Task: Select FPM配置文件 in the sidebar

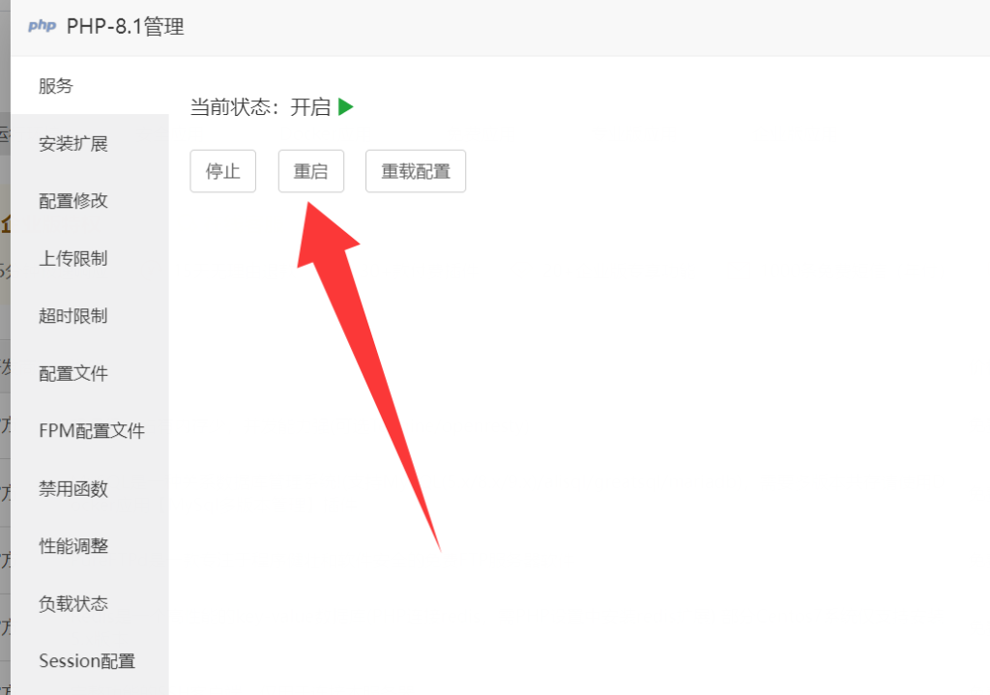Action: 90,430
